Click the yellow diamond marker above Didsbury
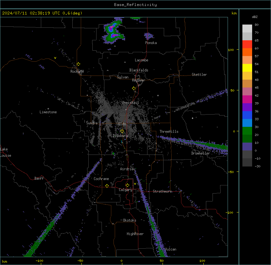This screenshot has width=271, height=265. (122, 131)
